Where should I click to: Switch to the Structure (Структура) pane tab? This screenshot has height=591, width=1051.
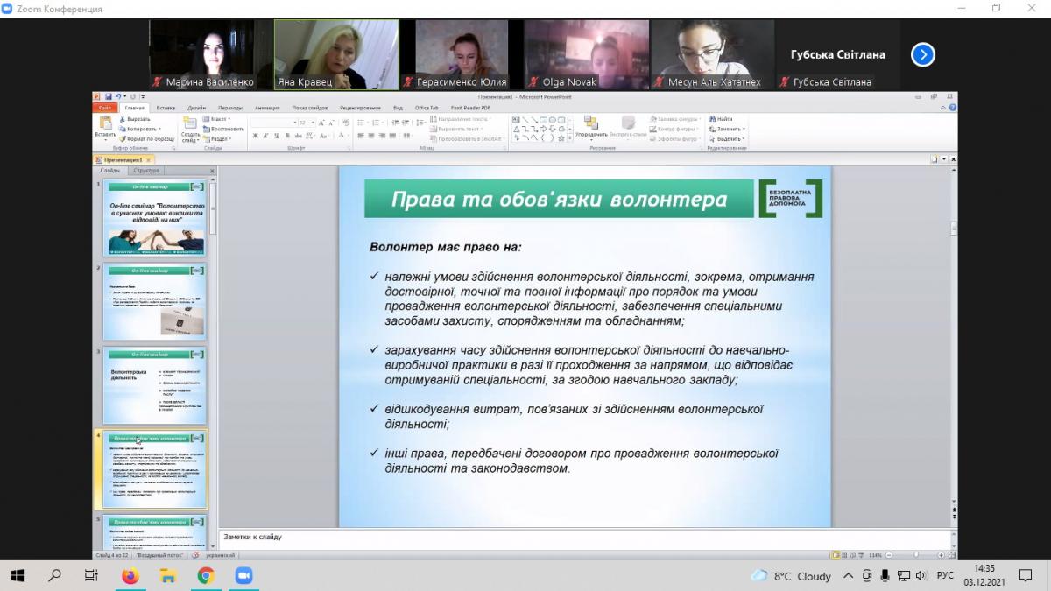[145, 171]
